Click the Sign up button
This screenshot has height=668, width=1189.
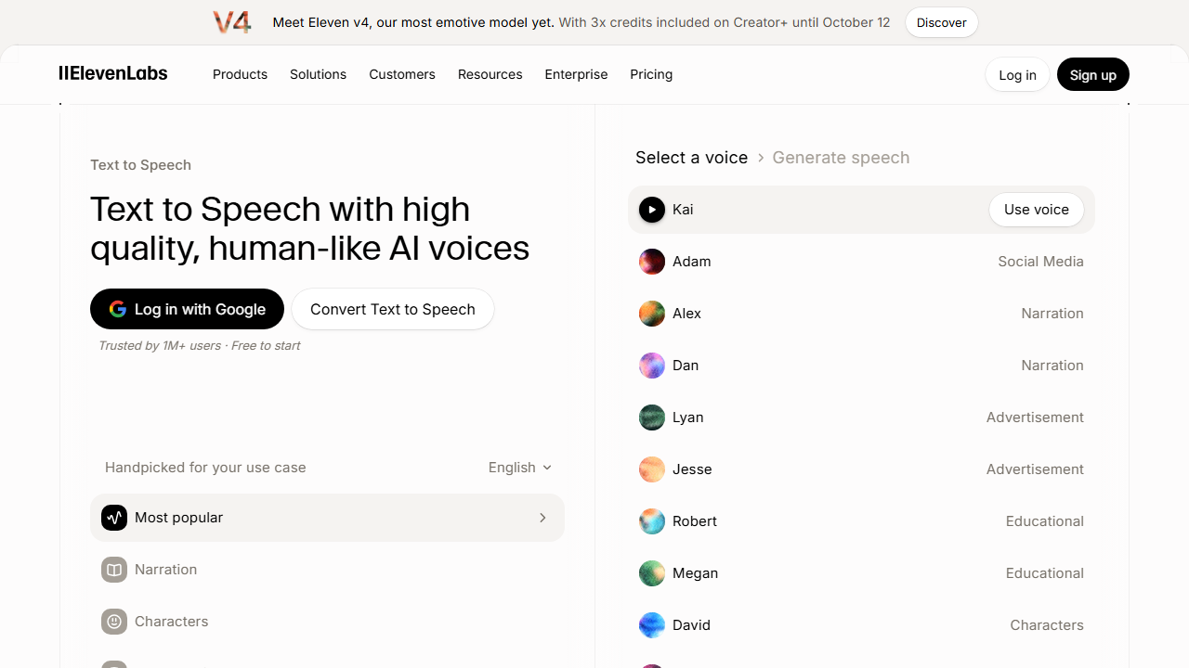point(1092,75)
